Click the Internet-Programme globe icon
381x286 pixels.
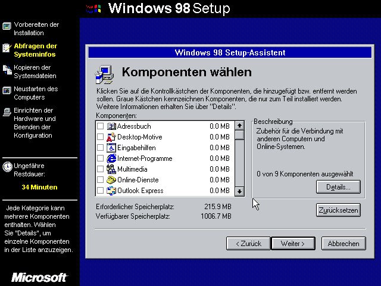click(x=111, y=158)
